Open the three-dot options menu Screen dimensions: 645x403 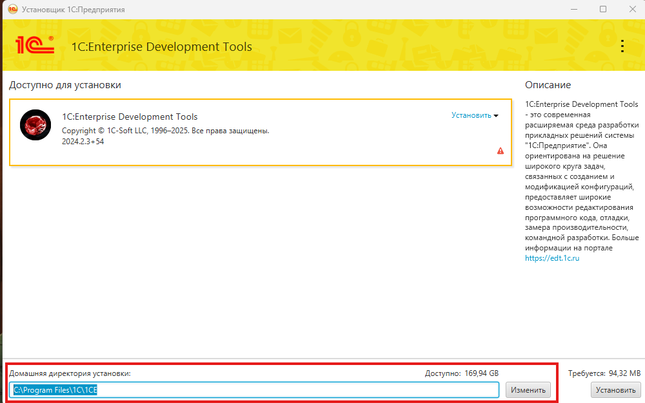[622, 46]
